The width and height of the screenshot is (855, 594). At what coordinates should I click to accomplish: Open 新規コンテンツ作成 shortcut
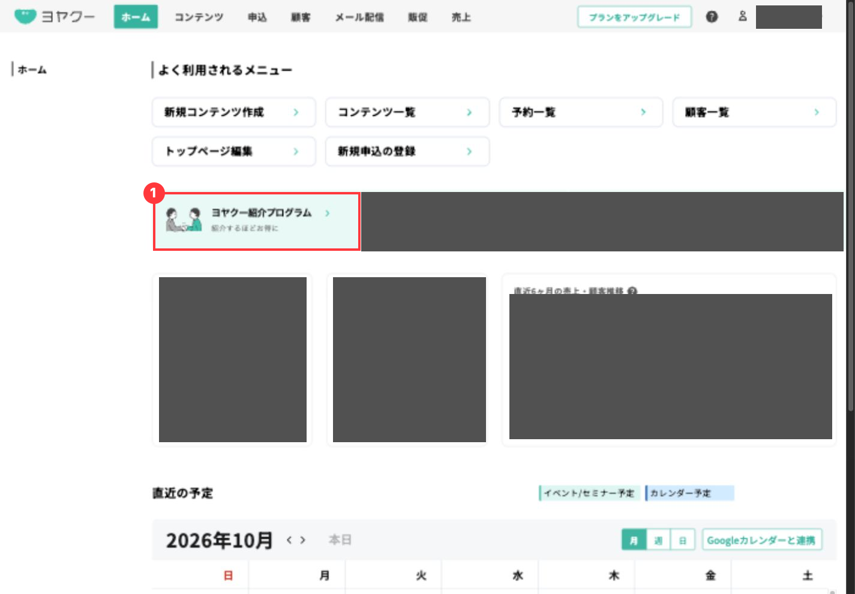pos(234,112)
